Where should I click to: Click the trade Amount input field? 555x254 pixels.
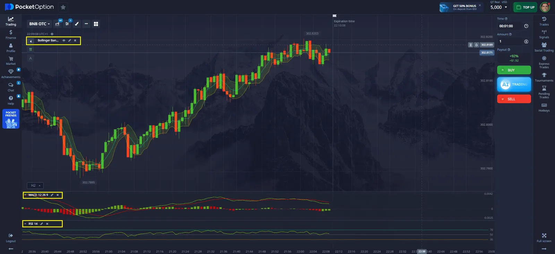click(x=510, y=42)
